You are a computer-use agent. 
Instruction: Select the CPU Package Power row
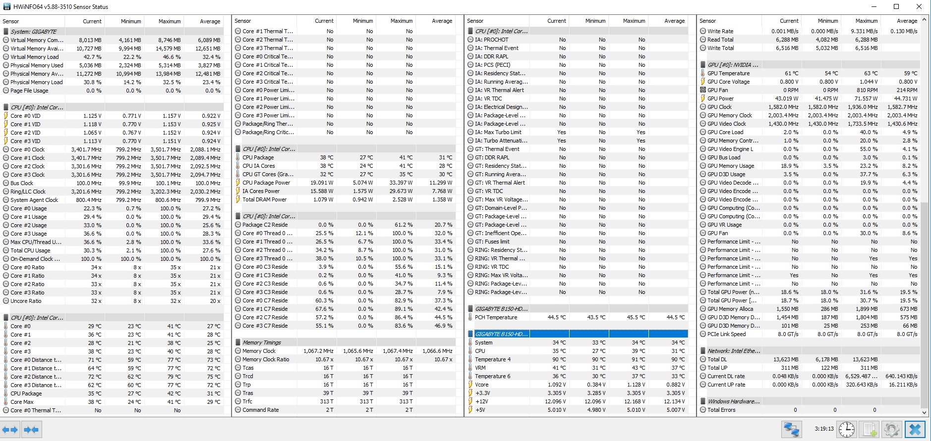(266, 183)
